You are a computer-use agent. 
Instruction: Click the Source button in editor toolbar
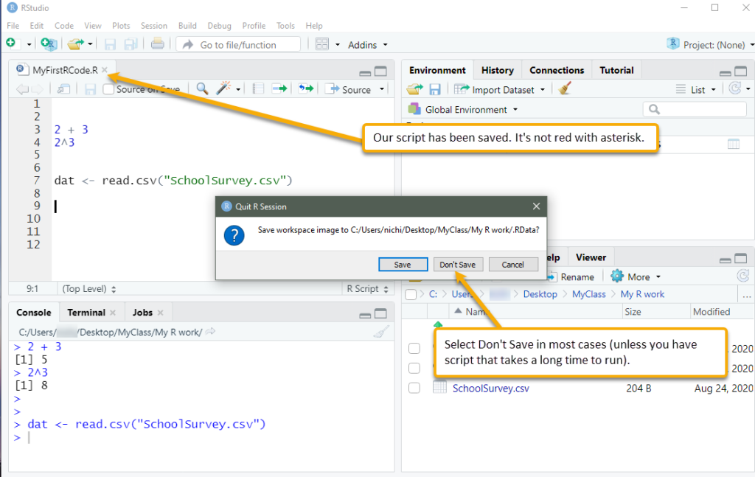pos(349,89)
